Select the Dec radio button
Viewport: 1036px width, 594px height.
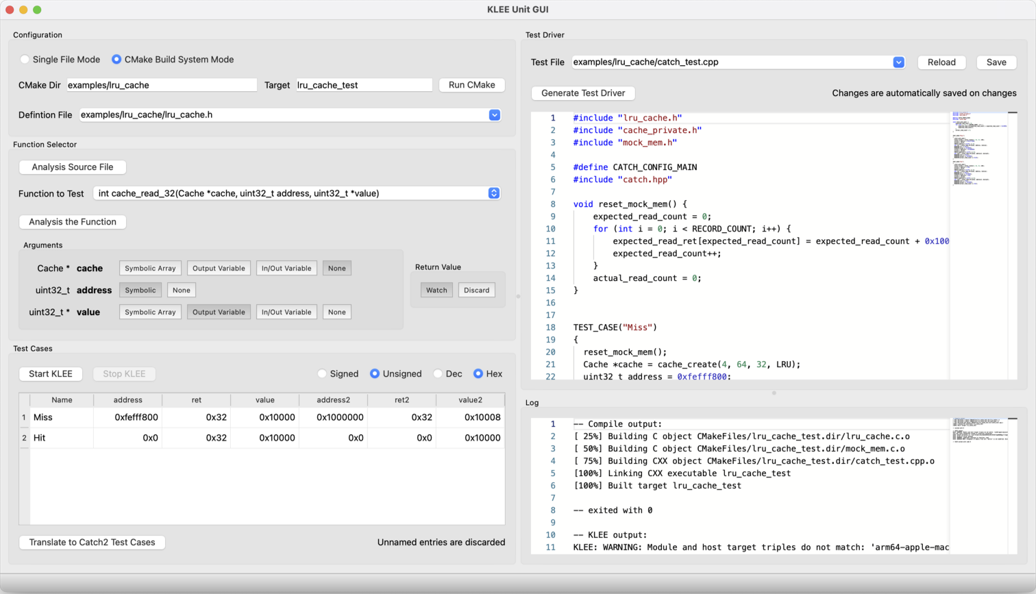438,374
